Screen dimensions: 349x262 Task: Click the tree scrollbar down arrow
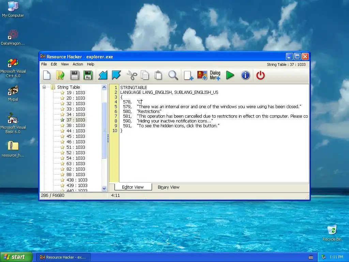[x=104, y=188]
